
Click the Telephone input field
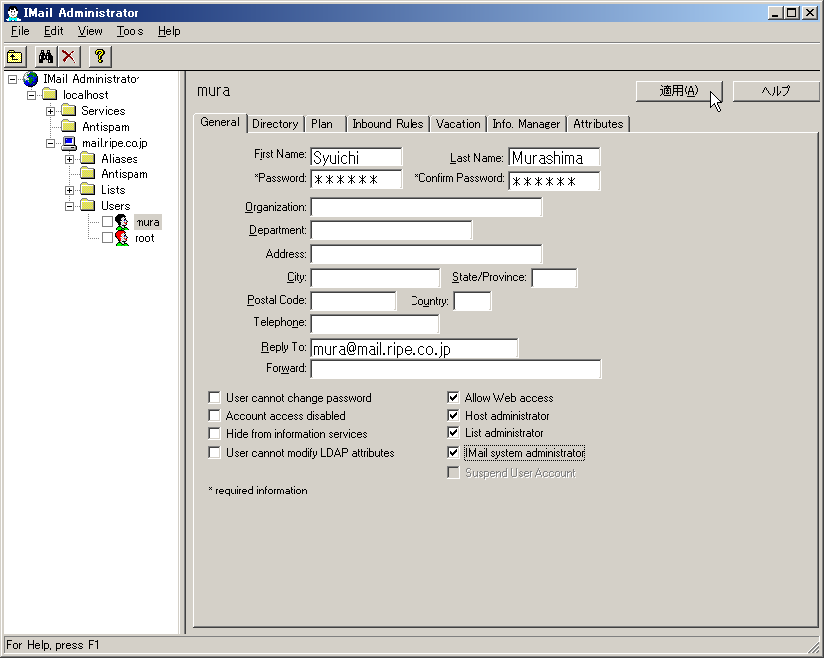(376, 323)
